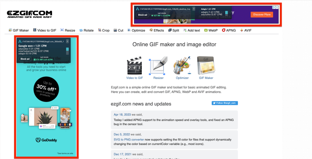Click the 'Up to 30% off' black circle

pos(46,89)
